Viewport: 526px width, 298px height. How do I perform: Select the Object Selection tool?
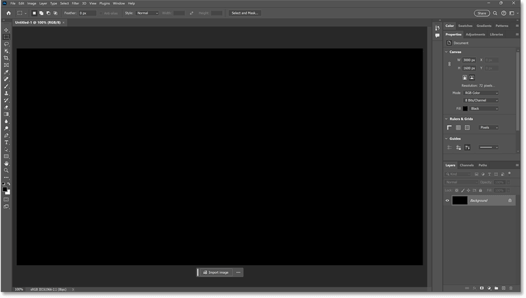coord(7,51)
